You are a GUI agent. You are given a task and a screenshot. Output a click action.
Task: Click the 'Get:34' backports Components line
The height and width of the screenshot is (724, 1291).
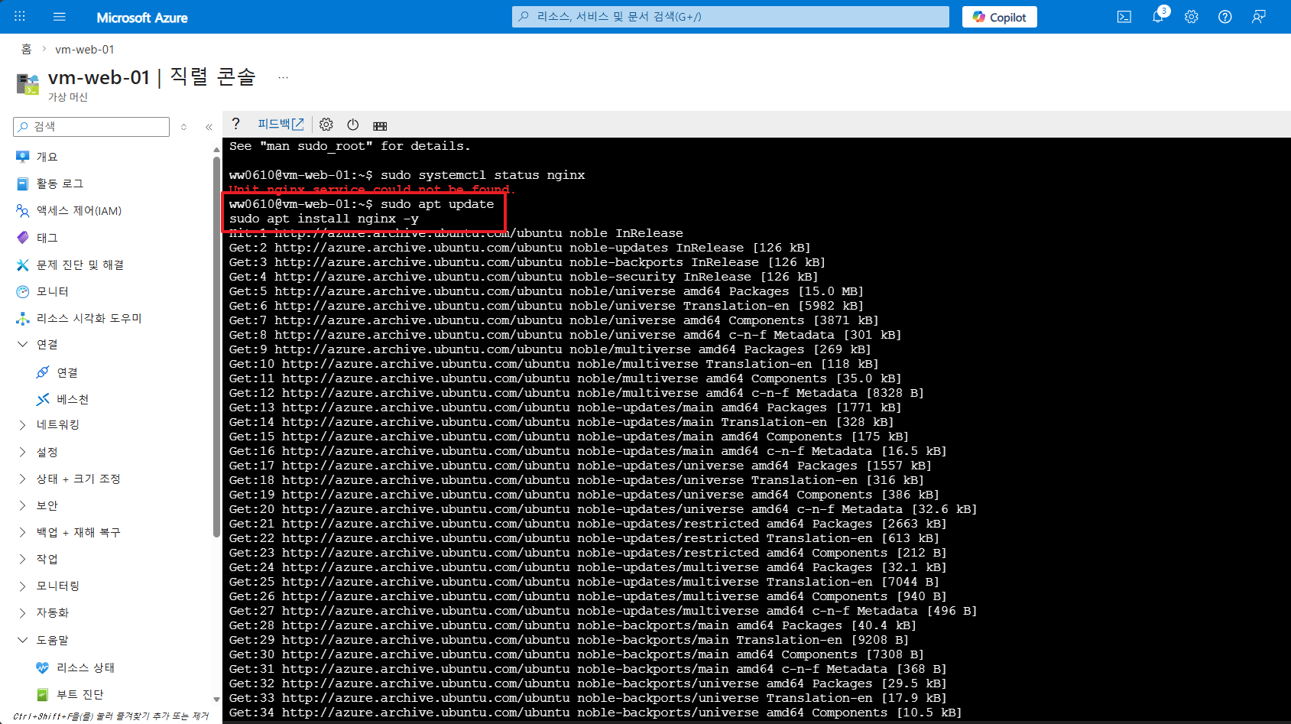(x=595, y=713)
